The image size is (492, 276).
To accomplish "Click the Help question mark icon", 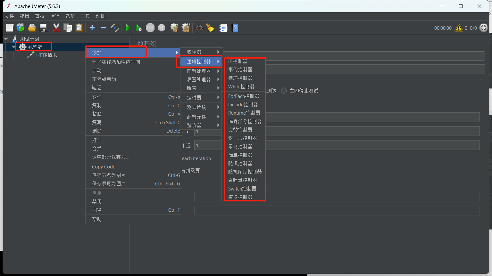I will 235,28.
